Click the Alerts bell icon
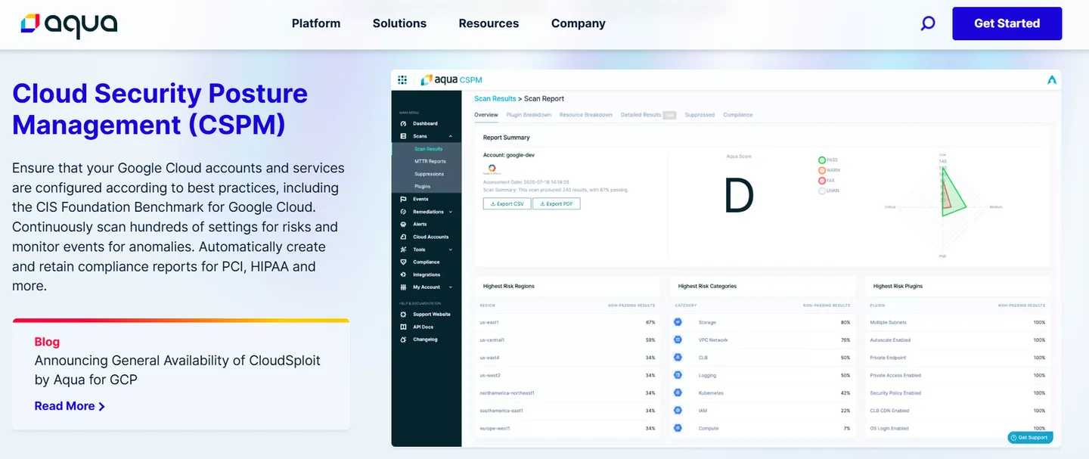Image resolution: width=1089 pixels, height=459 pixels. [403, 224]
